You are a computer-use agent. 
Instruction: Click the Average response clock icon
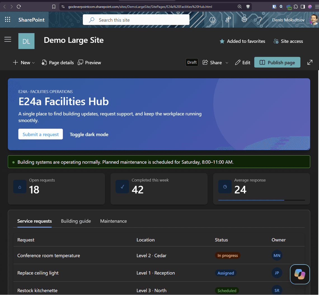tap(225, 187)
